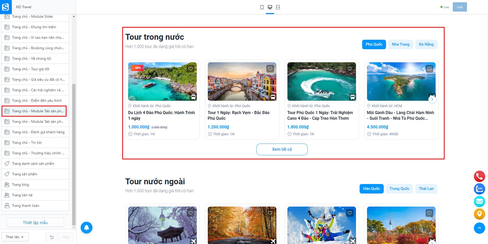488x244 pixels.
Task: Click the Trang danh sách sản phẩm tag icon
Action: (7, 164)
